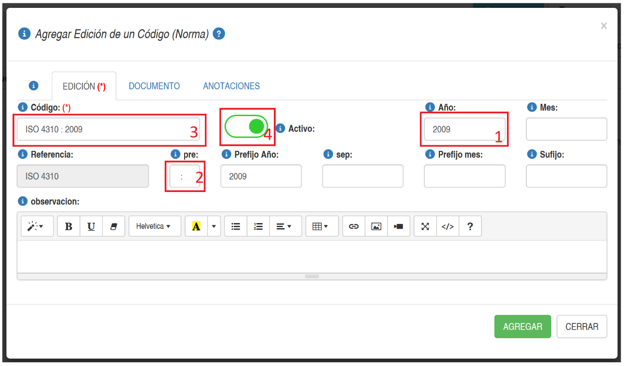624x366 pixels.
Task: Switch to the ANOTACIONES tab
Action: pyautogui.click(x=231, y=86)
